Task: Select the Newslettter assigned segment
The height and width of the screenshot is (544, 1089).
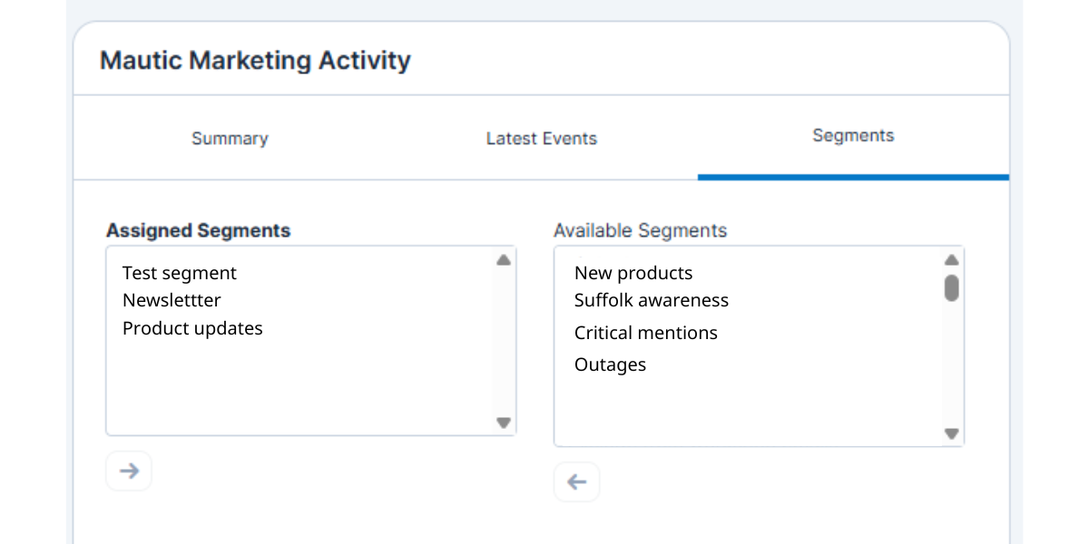Action: click(x=172, y=300)
